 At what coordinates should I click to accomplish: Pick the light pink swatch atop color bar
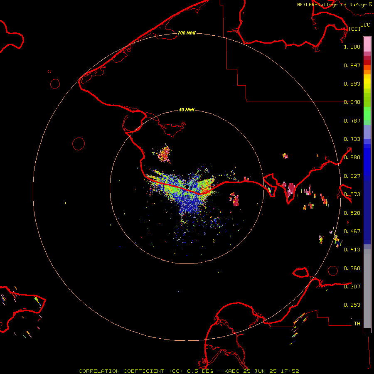[x=367, y=44]
